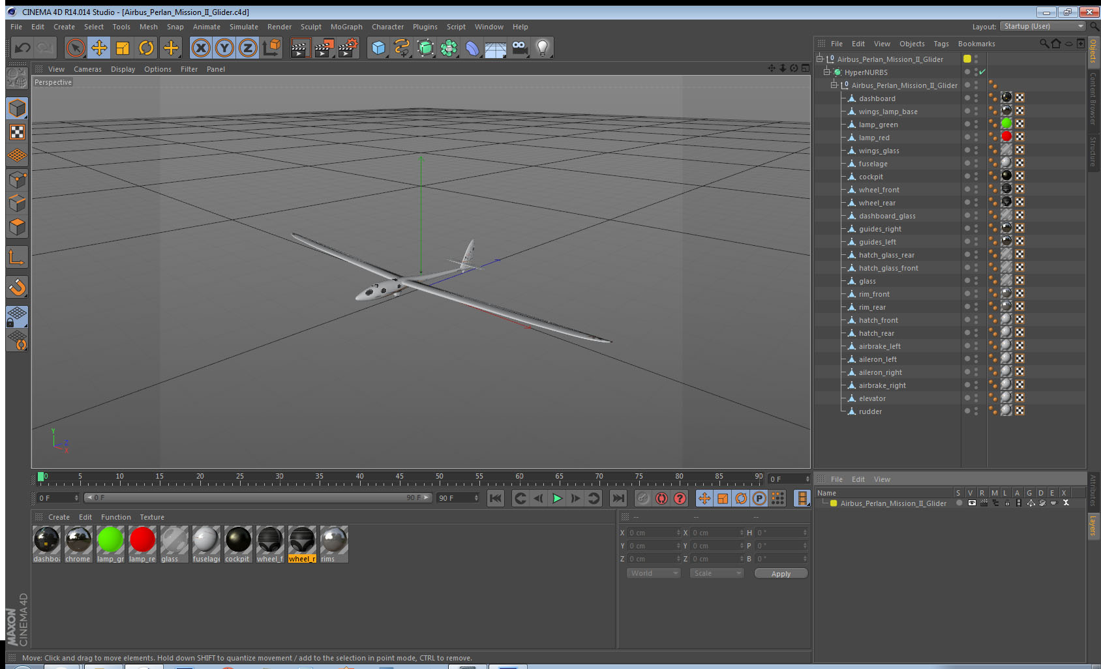Screen dimensions: 1101x669
Task: Toggle coordinate system icon
Action: tap(271, 48)
